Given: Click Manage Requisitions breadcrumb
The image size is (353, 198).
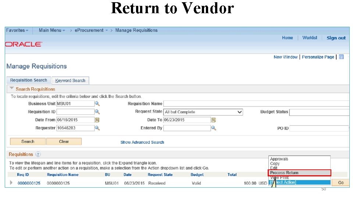Looking at the screenshot, I should (x=136, y=30).
